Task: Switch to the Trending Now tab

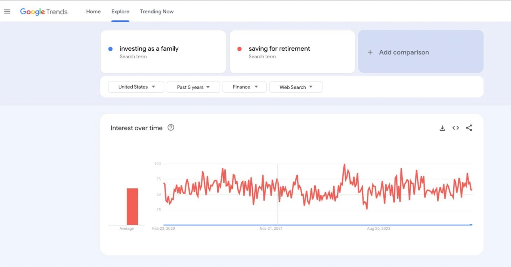Action: 156,11
